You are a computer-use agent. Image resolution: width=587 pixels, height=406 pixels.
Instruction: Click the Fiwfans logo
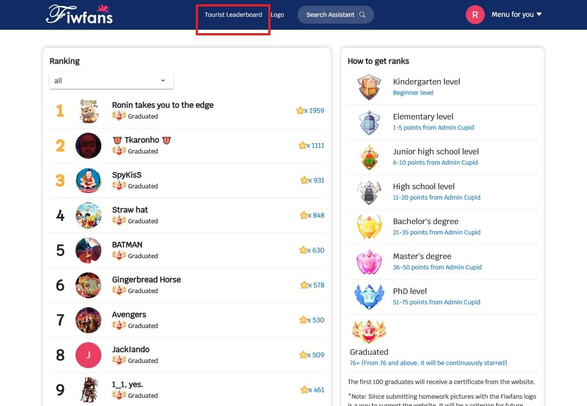(x=79, y=15)
